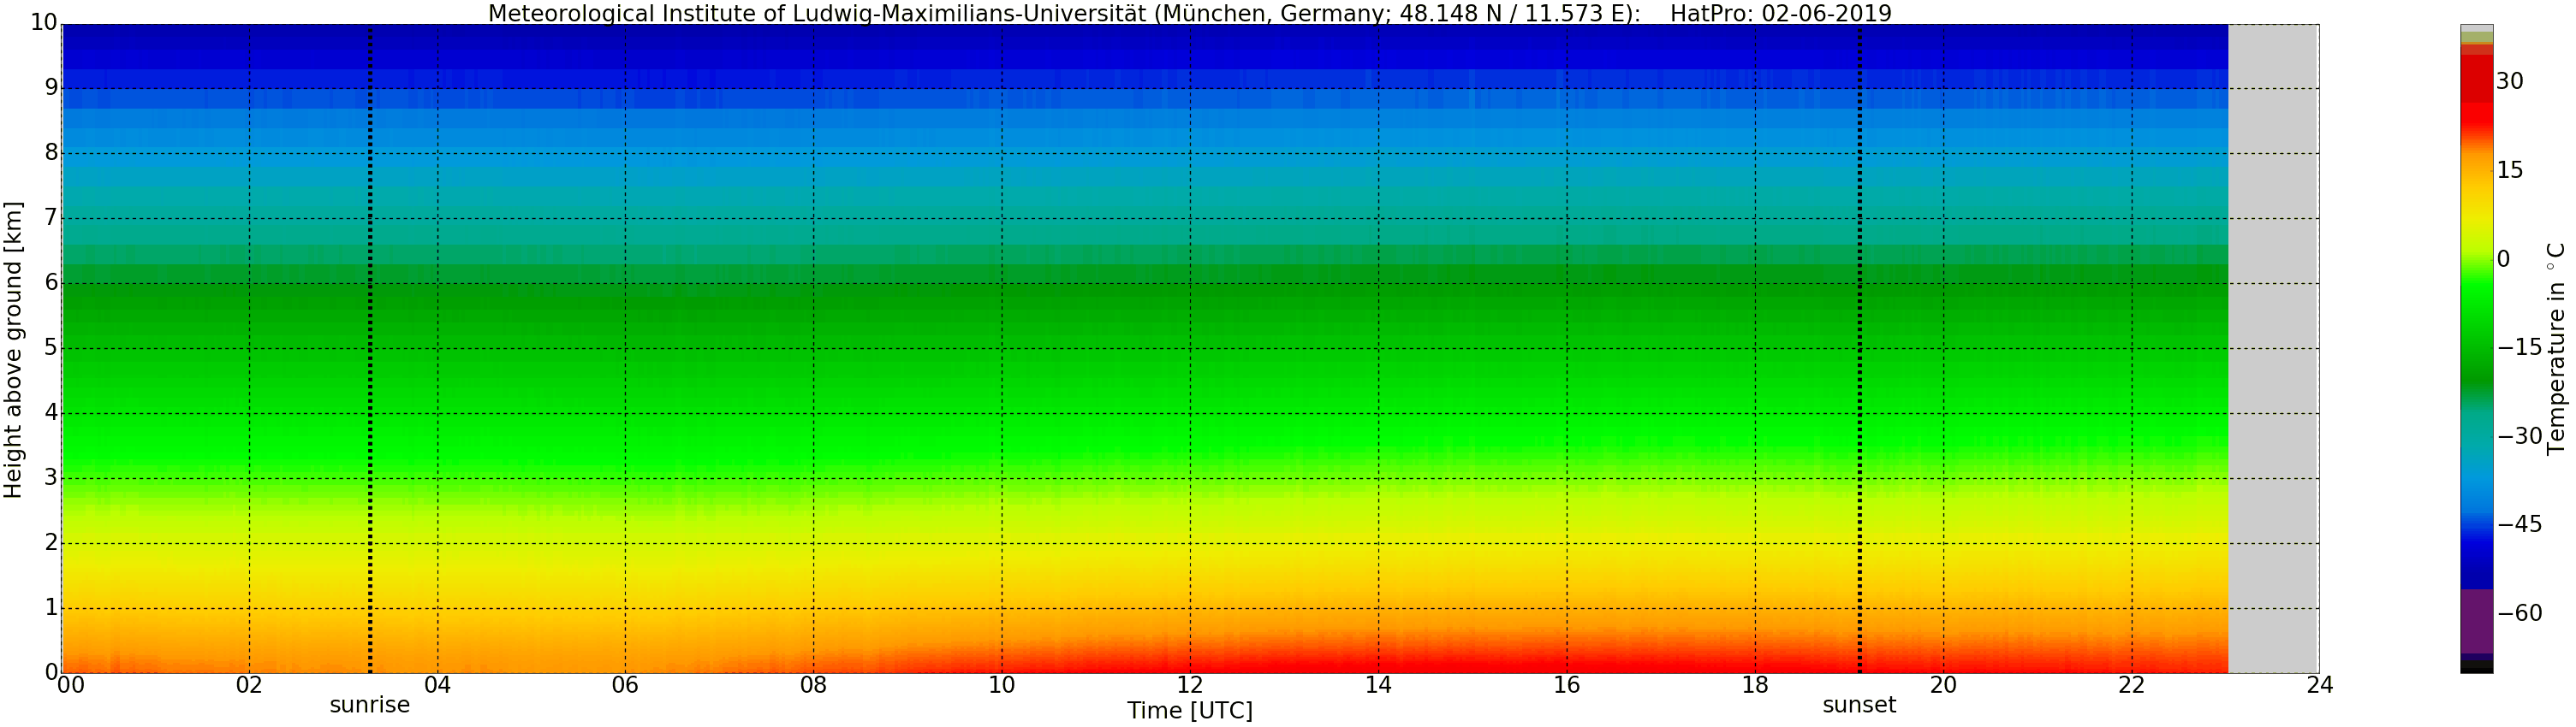Screen dimensions: 2576x727
Task: Click the gray no-data region after 23 UTC
Action: tap(2273, 348)
